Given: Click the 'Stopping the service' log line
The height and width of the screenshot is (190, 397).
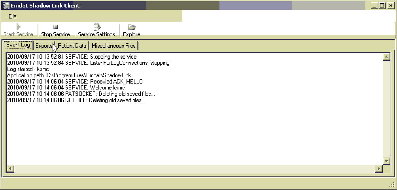Looking at the screenshot, I should (x=72, y=57).
